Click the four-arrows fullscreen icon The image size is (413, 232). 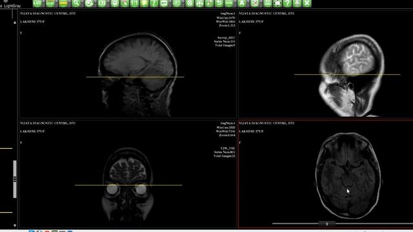click(277, 3)
